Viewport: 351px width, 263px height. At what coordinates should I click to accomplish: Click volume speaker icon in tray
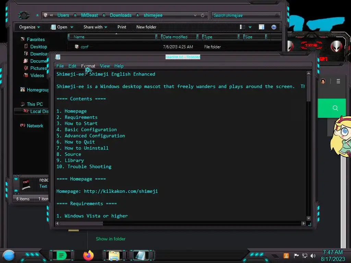313,255
